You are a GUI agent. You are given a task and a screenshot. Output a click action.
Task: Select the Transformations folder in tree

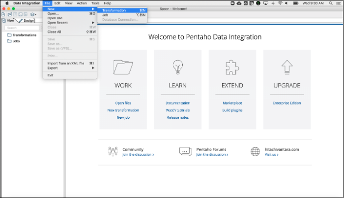pos(24,35)
